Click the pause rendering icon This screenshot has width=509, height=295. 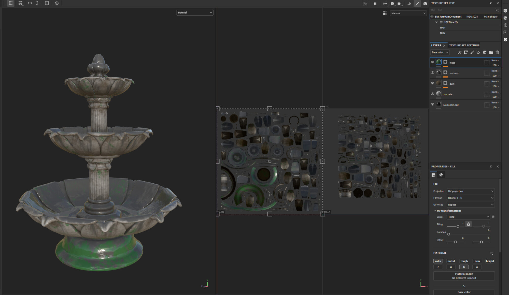click(375, 4)
